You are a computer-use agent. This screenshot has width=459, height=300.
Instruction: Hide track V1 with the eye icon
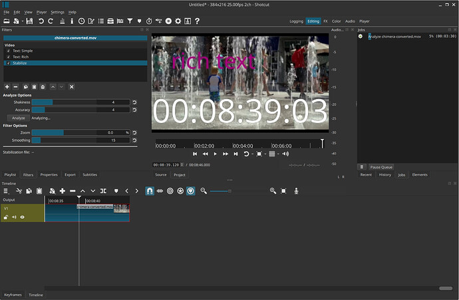point(22,217)
